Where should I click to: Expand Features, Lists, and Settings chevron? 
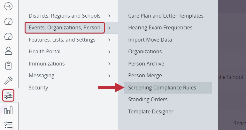(x=109, y=40)
